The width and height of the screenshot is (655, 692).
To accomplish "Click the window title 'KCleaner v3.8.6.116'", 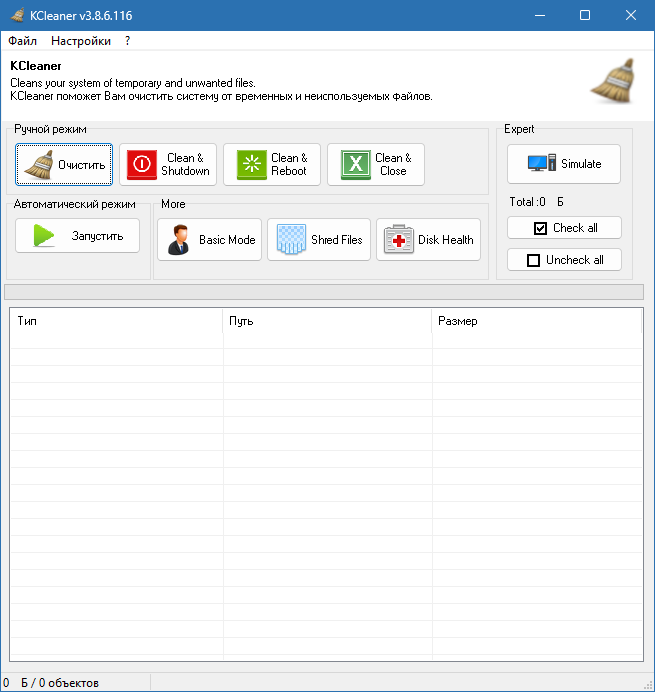I will pos(81,15).
